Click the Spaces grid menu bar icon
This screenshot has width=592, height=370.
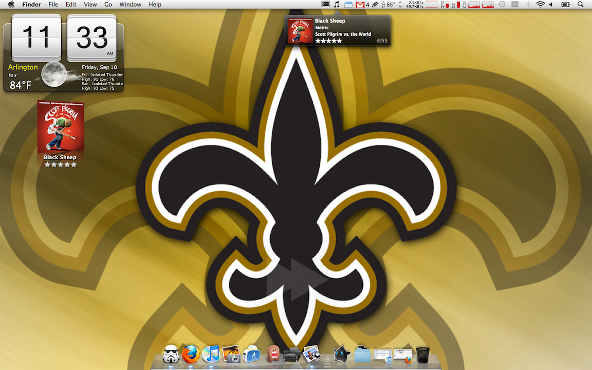click(514, 5)
